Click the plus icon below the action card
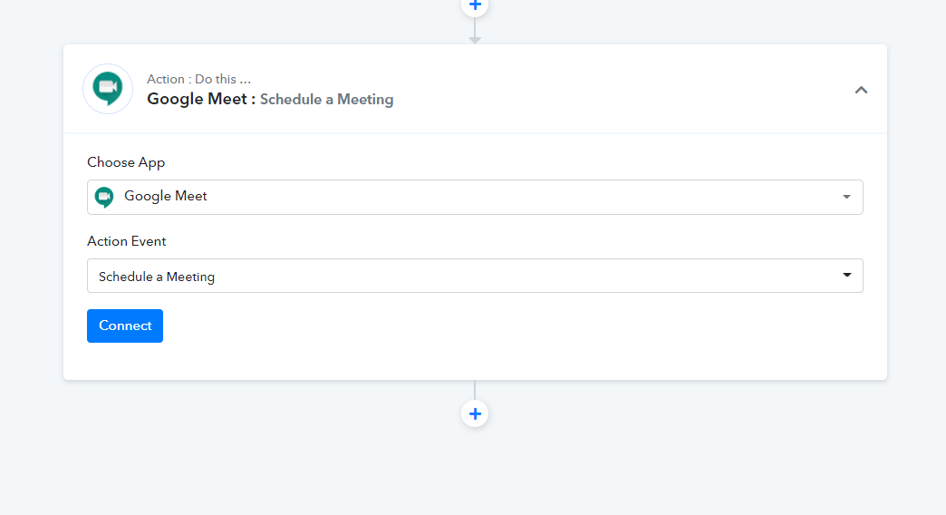 pos(475,413)
